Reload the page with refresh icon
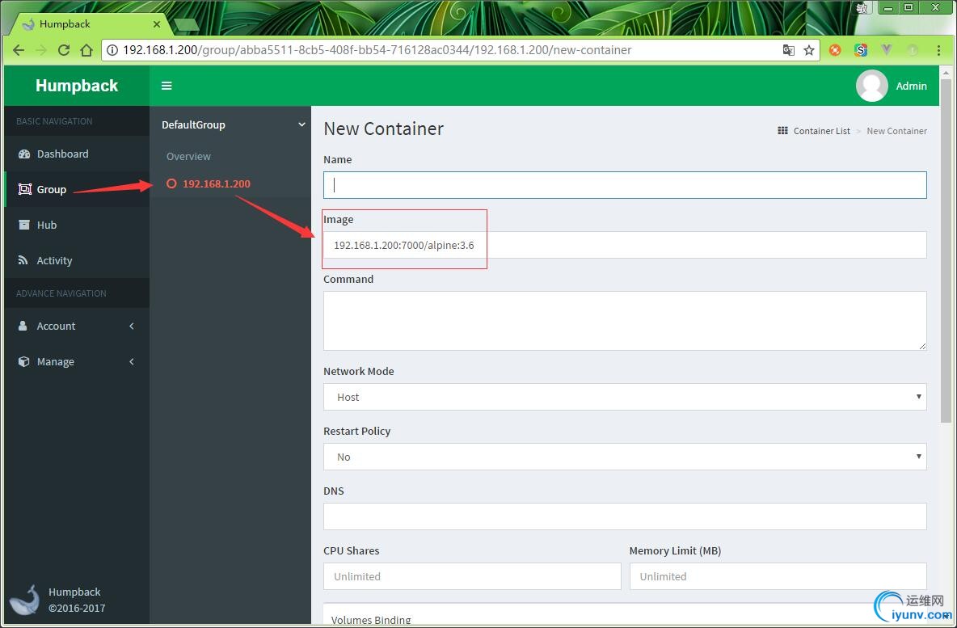The height and width of the screenshot is (628, 957). click(64, 50)
